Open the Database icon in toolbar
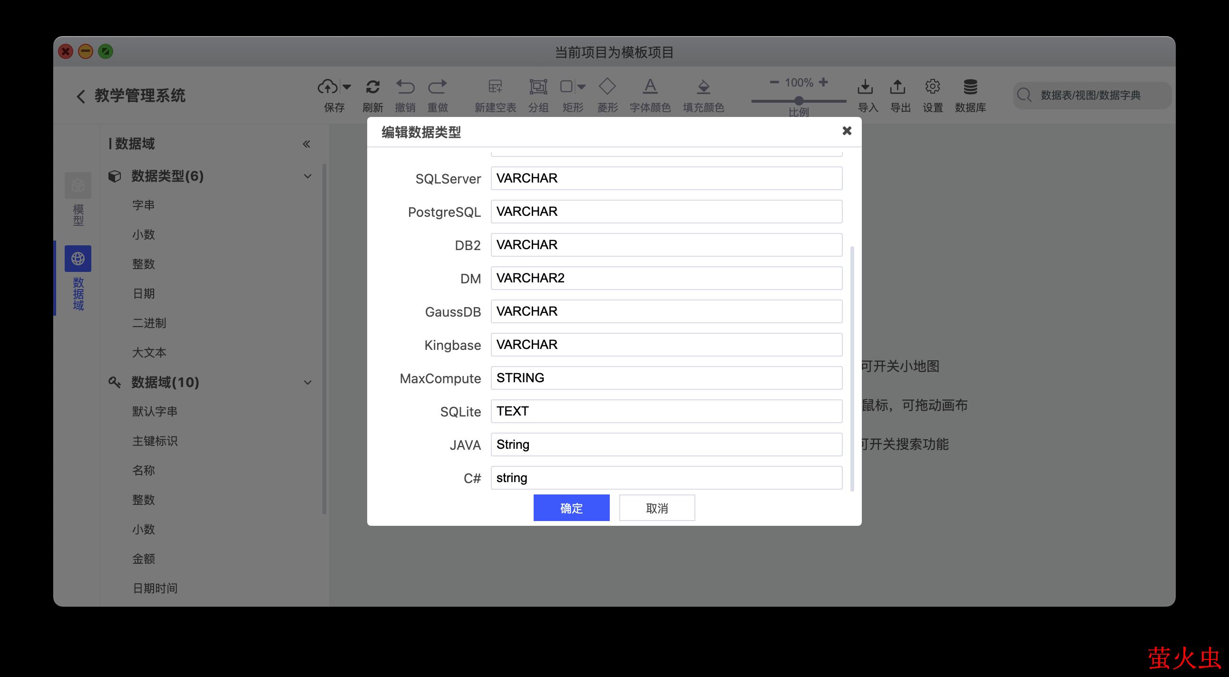The image size is (1229, 677). click(970, 87)
